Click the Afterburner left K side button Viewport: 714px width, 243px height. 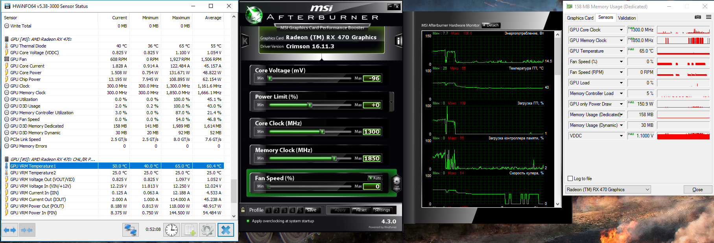[245, 40]
